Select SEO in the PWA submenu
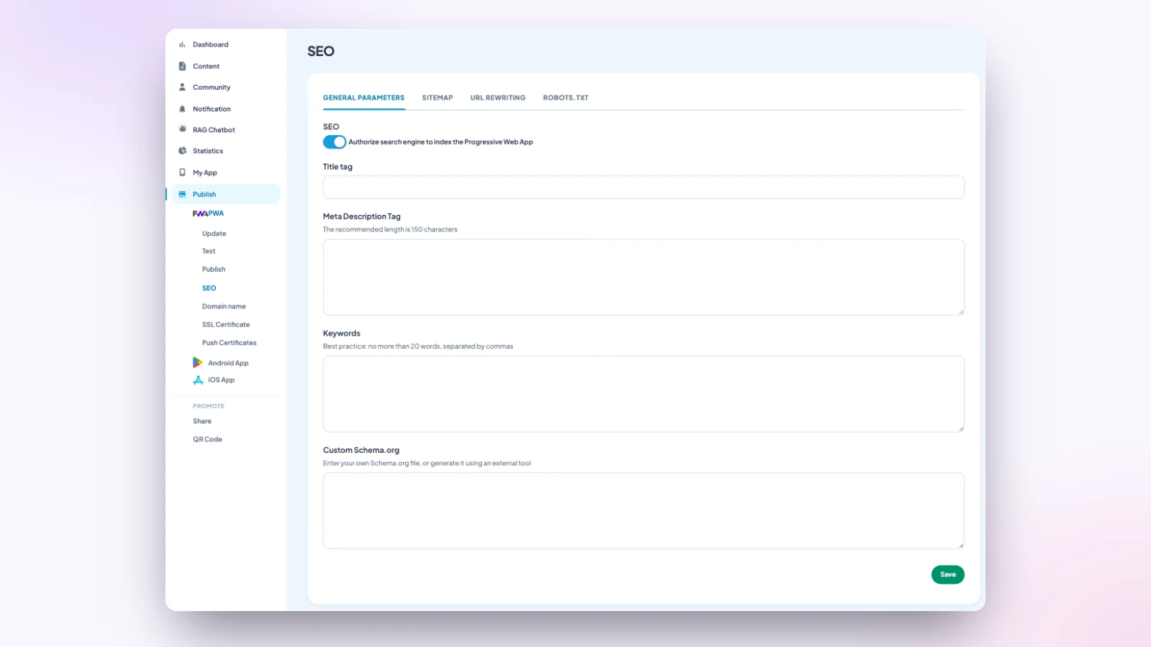The height and width of the screenshot is (647, 1151). pos(209,288)
